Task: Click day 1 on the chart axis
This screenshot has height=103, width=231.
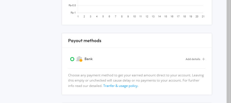Action: click(x=78, y=17)
